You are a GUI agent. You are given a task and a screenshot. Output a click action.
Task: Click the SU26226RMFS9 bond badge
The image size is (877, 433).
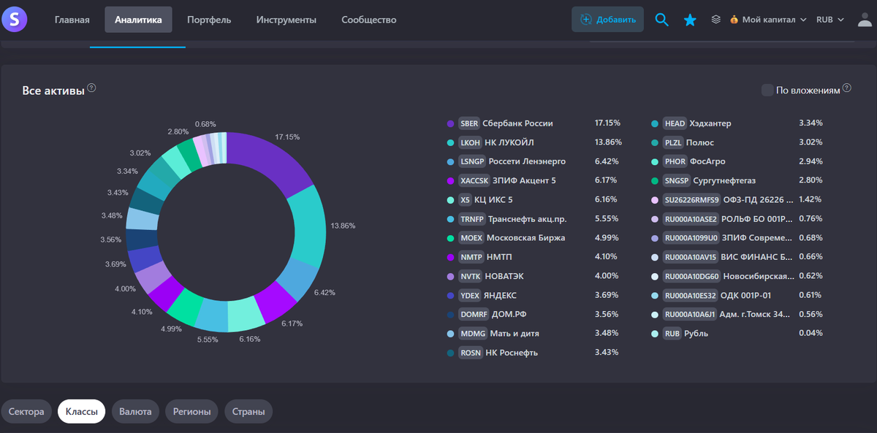pos(691,199)
